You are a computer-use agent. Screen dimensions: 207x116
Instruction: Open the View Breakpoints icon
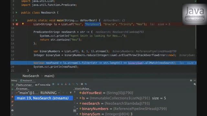pyautogui.click(x=12, y=101)
